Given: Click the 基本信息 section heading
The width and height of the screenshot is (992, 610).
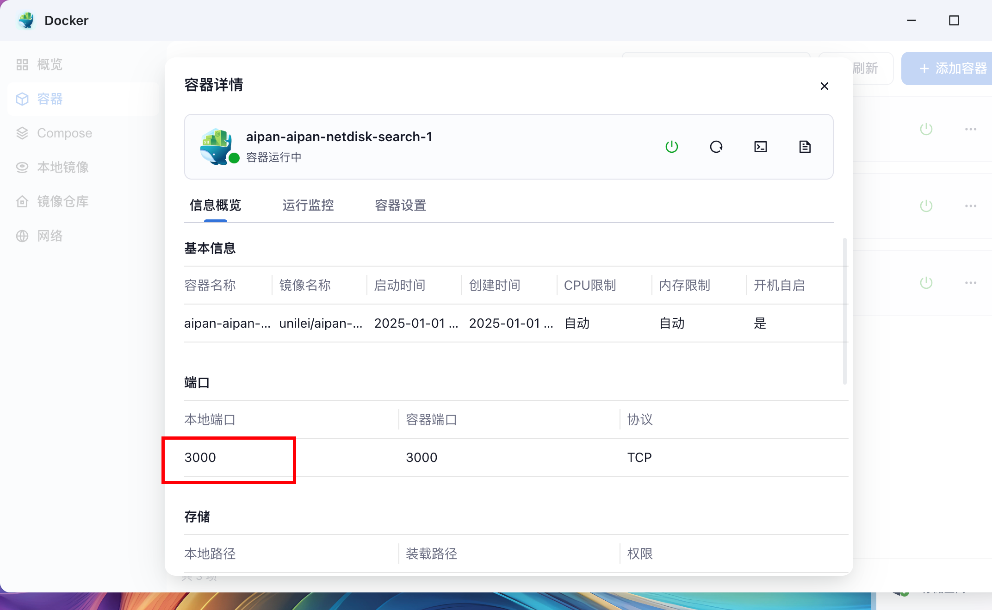Looking at the screenshot, I should pyautogui.click(x=210, y=248).
